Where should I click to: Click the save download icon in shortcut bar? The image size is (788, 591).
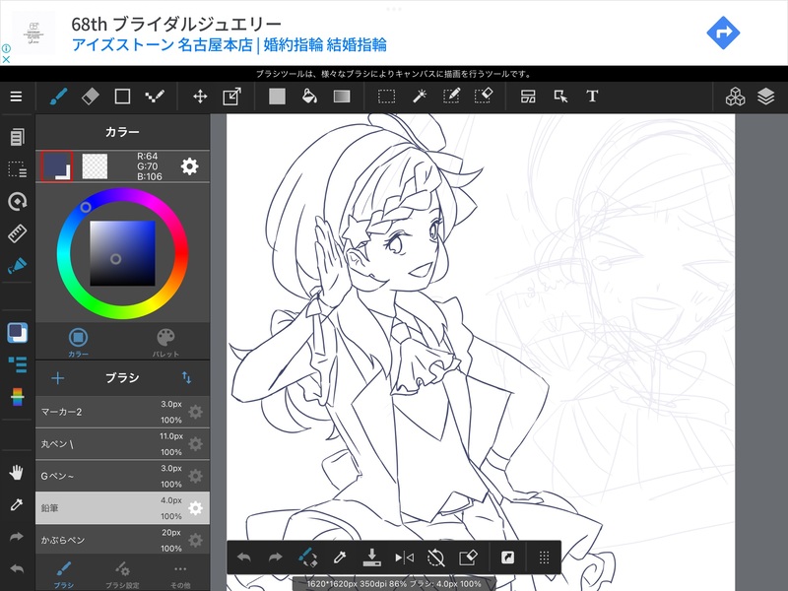[372, 558]
